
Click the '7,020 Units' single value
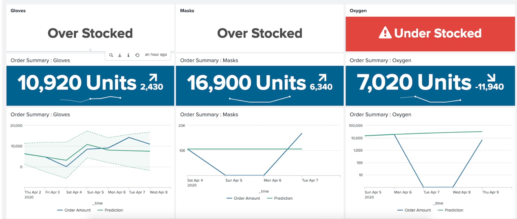pyautogui.click(x=414, y=82)
